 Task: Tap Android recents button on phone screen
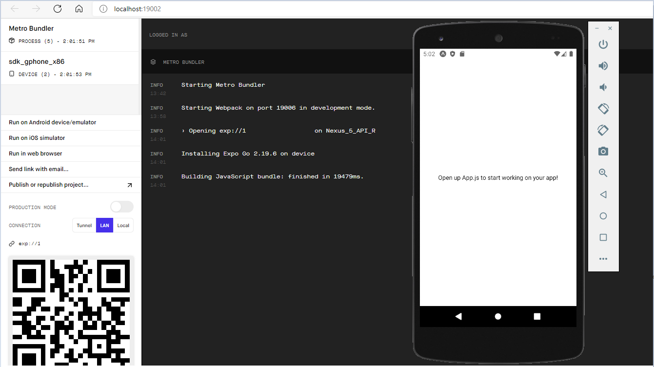point(537,316)
